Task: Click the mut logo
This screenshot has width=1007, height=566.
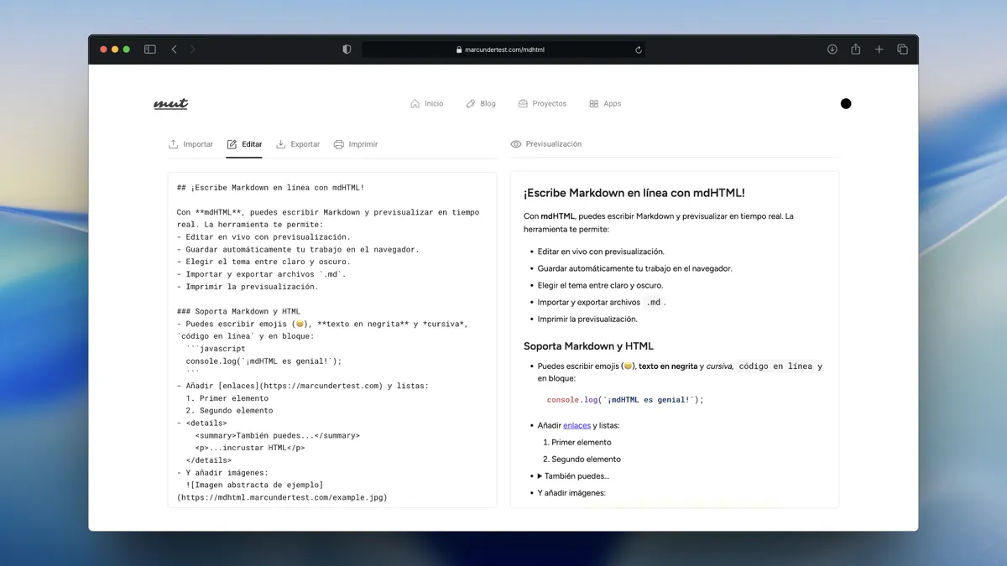Action: pyautogui.click(x=170, y=103)
